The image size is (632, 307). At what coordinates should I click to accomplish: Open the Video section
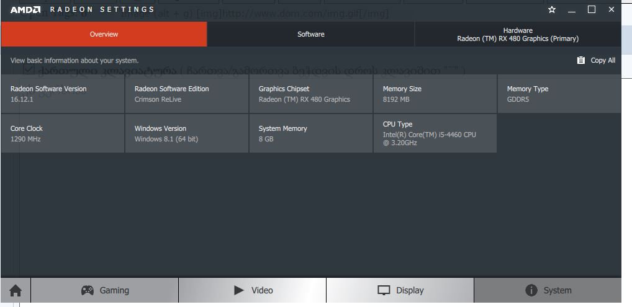(253, 290)
